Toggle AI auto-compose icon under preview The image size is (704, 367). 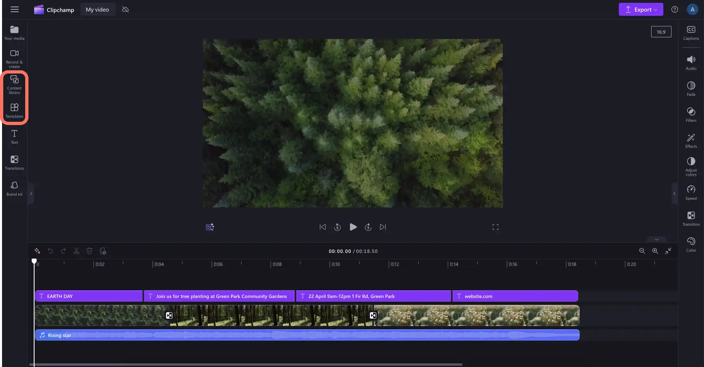point(210,227)
